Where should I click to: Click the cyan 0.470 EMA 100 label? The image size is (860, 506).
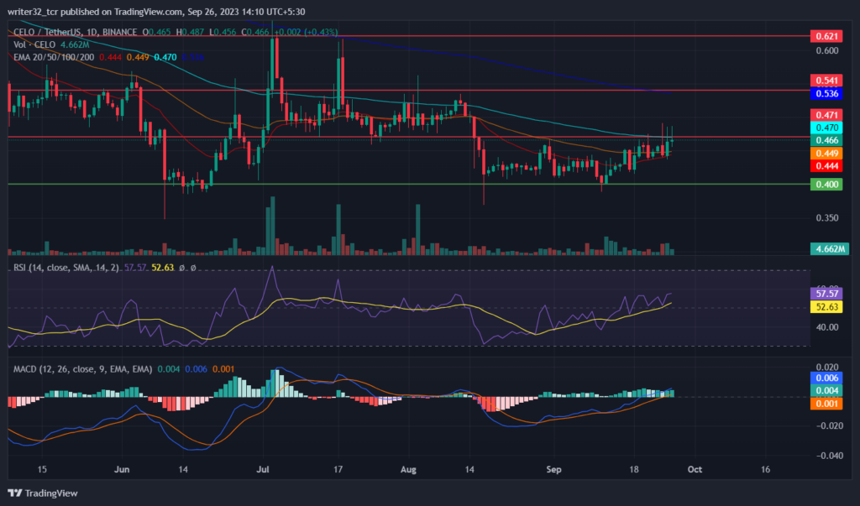pos(826,128)
